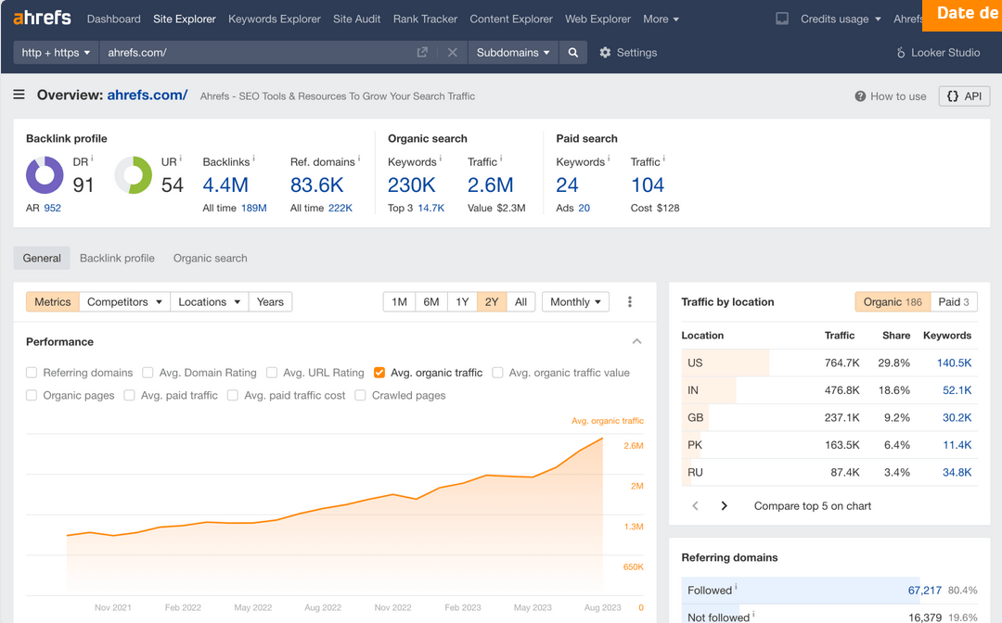Open the Looker Studio integration
1002x623 pixels.
point(937,53)
